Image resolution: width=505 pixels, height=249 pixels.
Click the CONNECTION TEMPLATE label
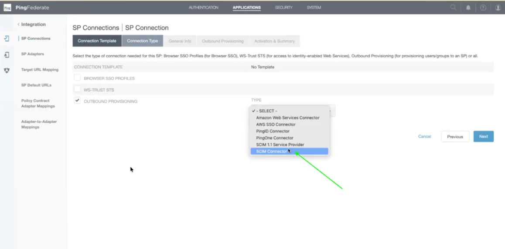click(x=98, y=67)
